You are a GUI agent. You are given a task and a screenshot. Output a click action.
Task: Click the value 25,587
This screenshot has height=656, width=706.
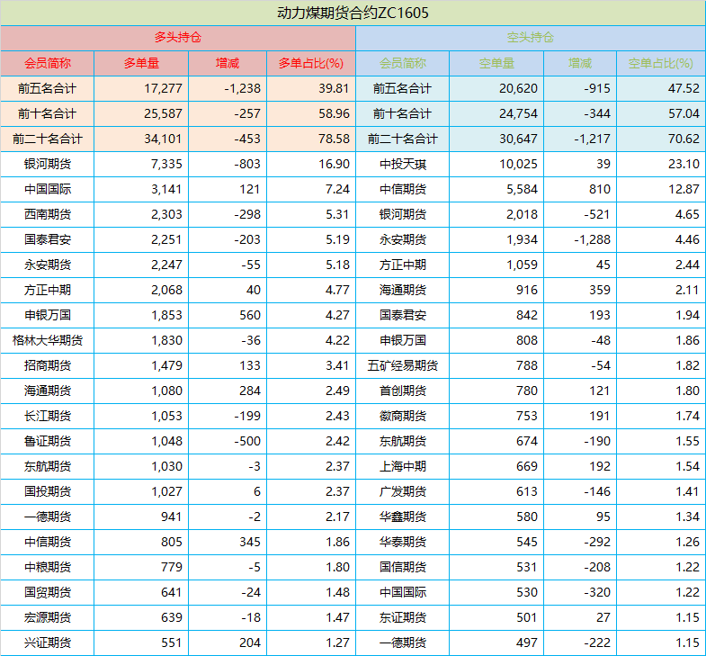[x=163, y=113]
